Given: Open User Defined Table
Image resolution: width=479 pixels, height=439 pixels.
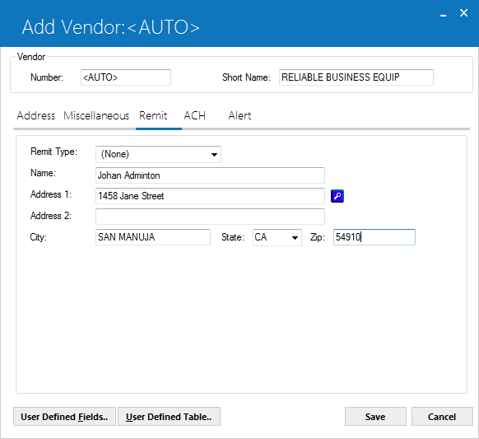Looking at the screenshot, I should (169, 417).
